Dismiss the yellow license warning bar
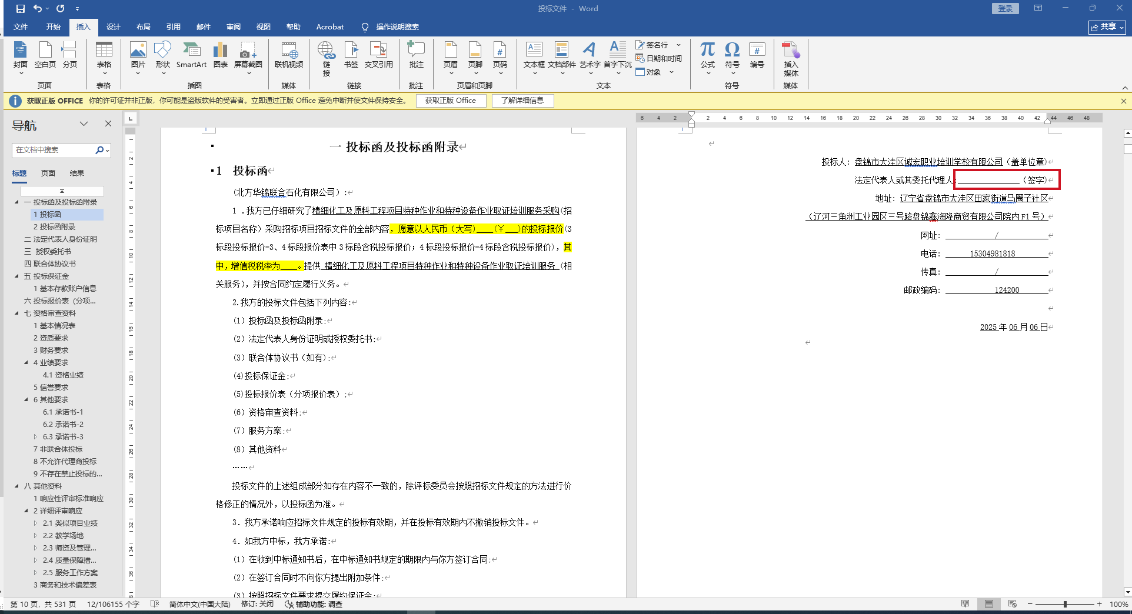Viewport: 1132px width, 614px height. (1124, 101)
